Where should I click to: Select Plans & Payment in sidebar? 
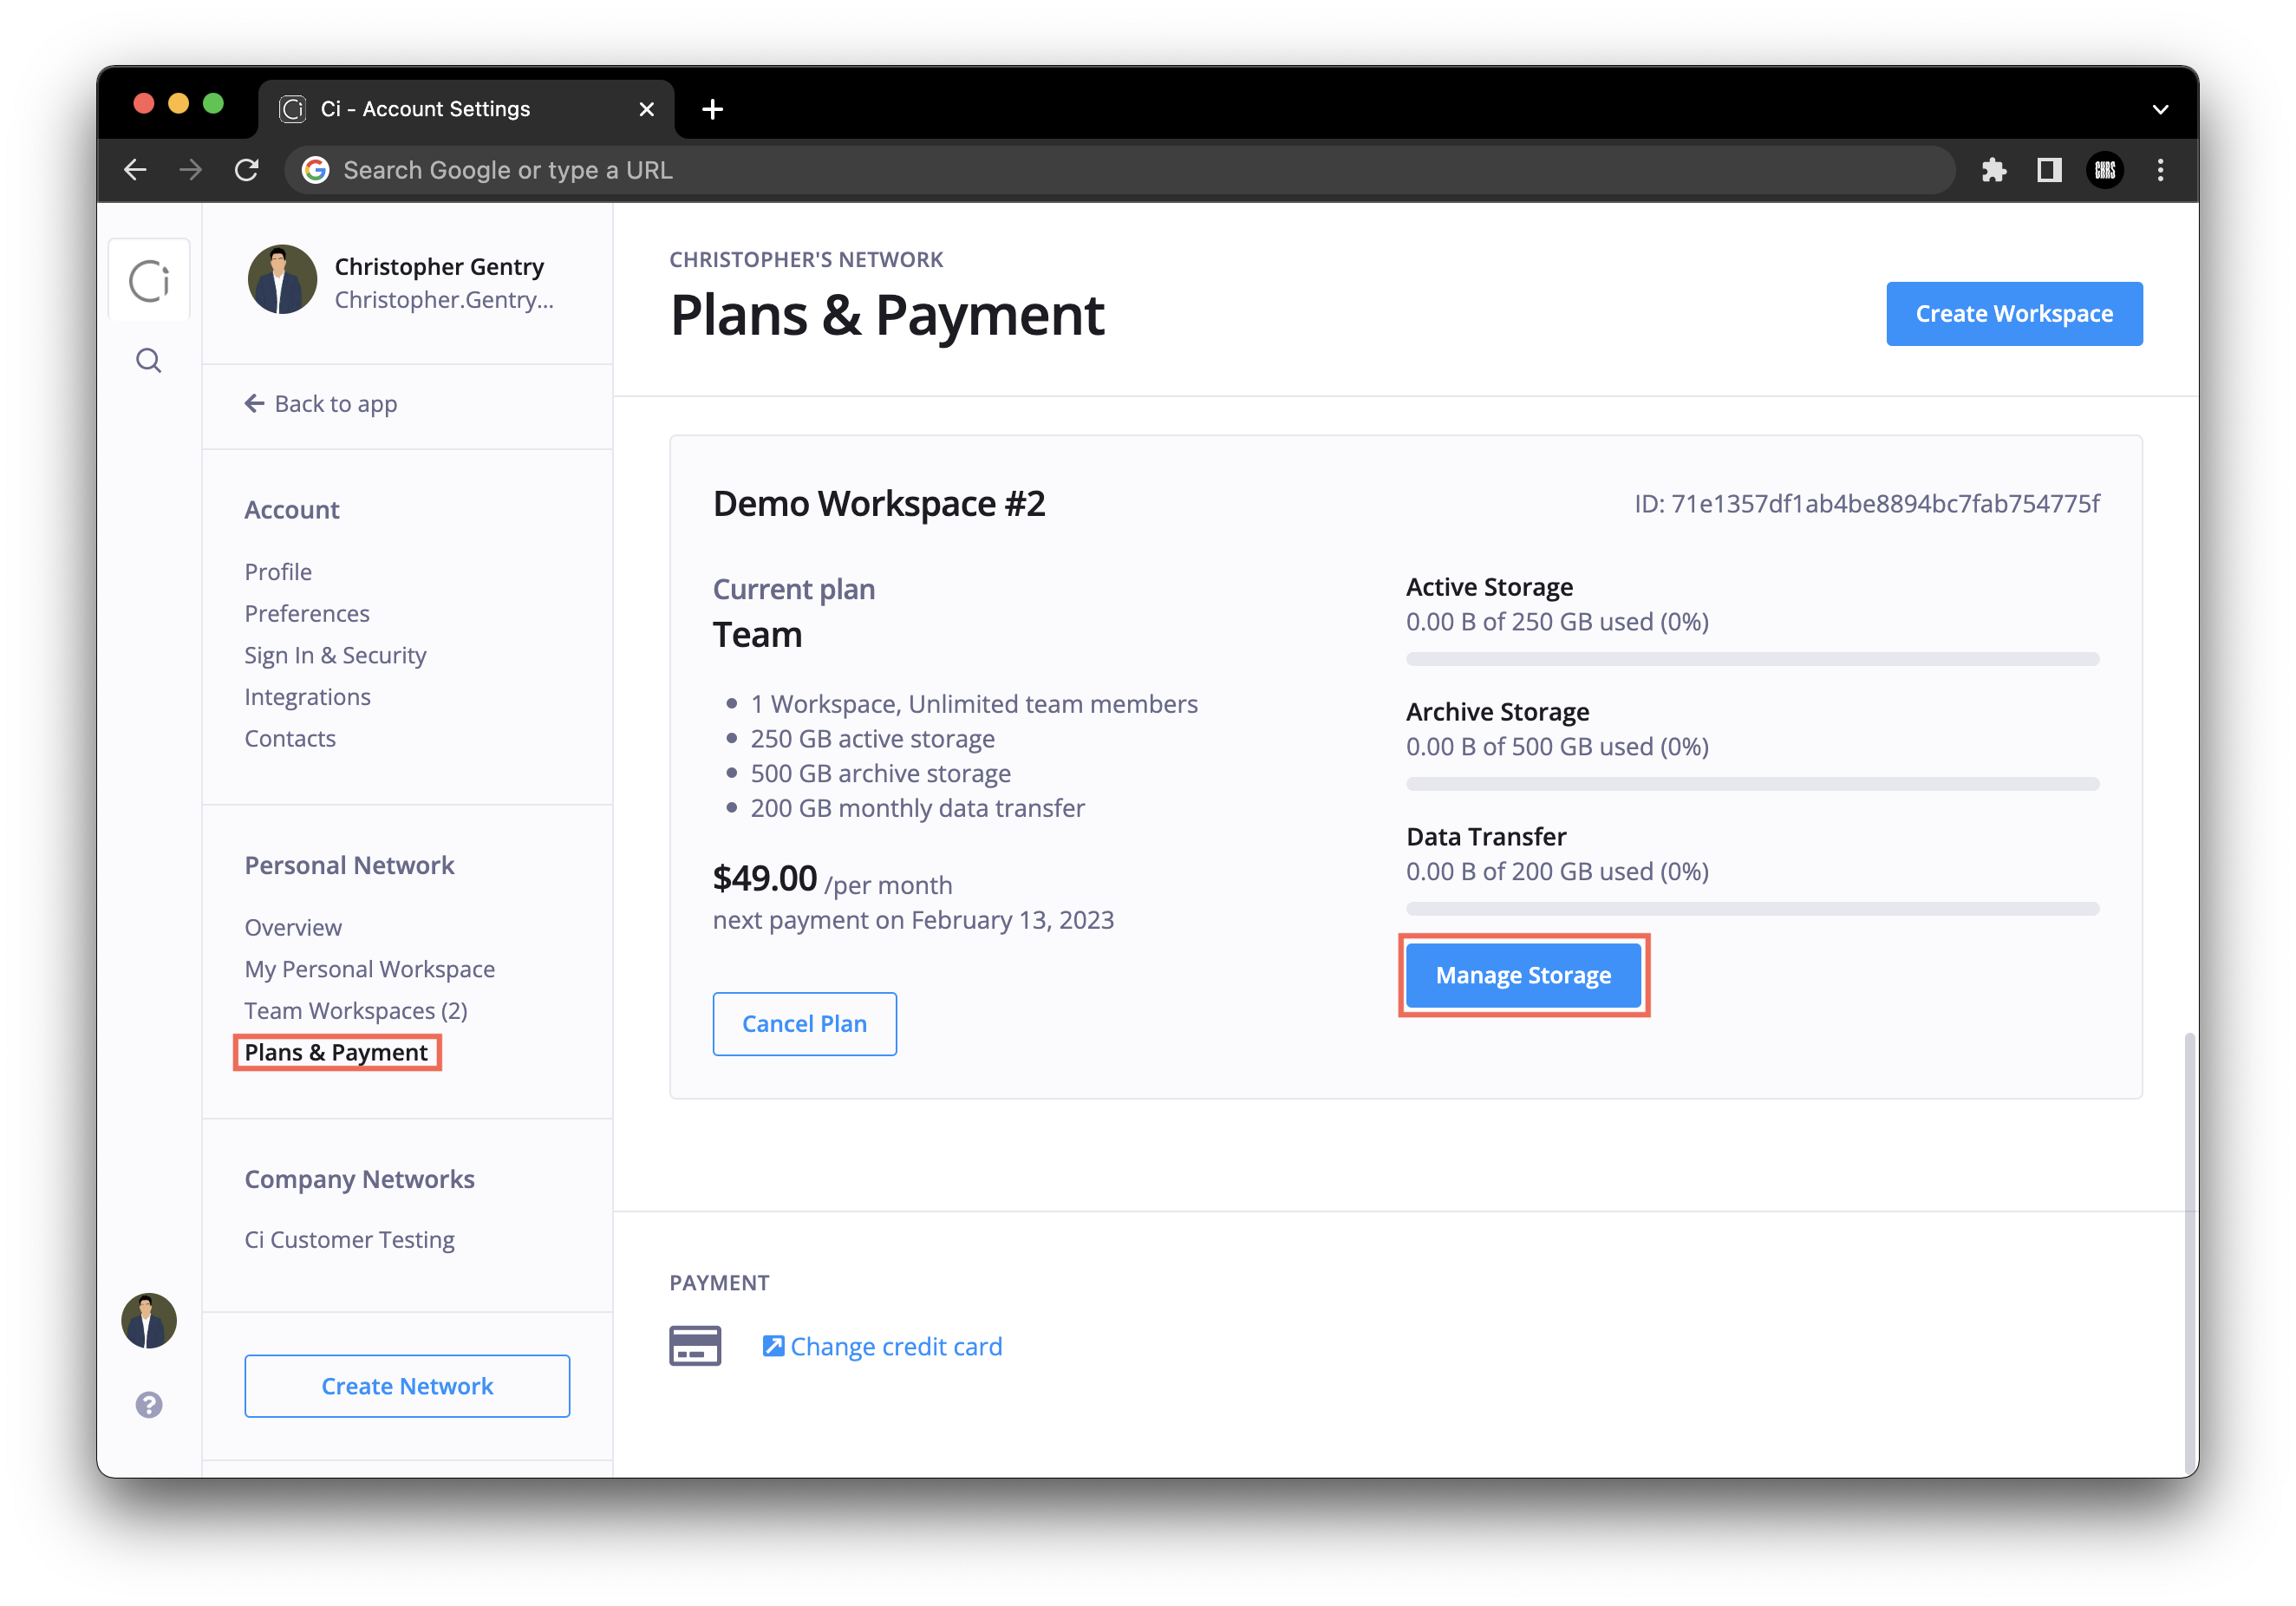(336, 1052)
